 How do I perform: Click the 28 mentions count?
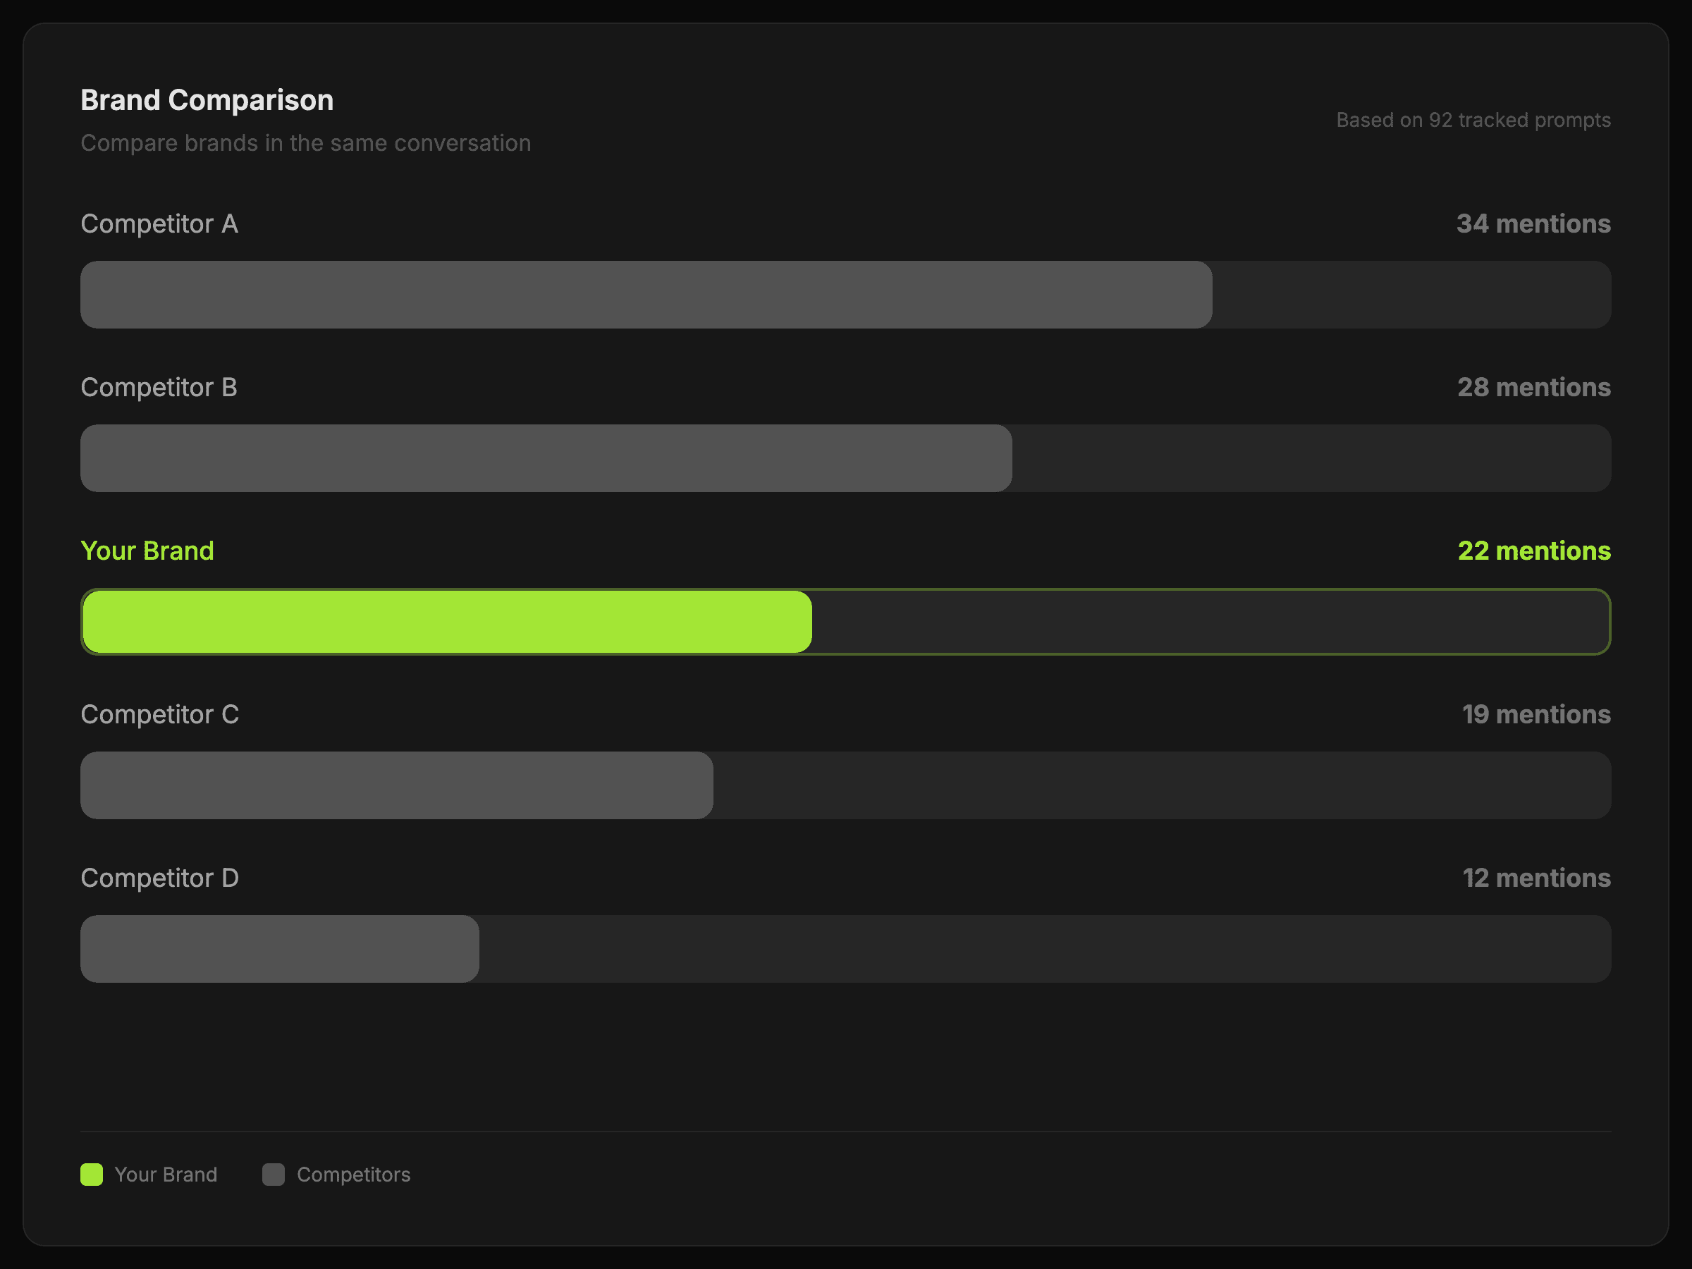(1533, 388)
